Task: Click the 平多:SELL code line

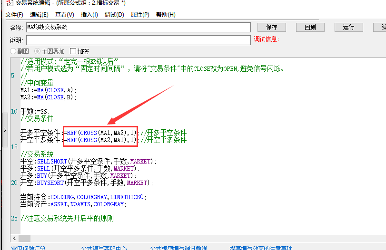Action: (80, 168)
